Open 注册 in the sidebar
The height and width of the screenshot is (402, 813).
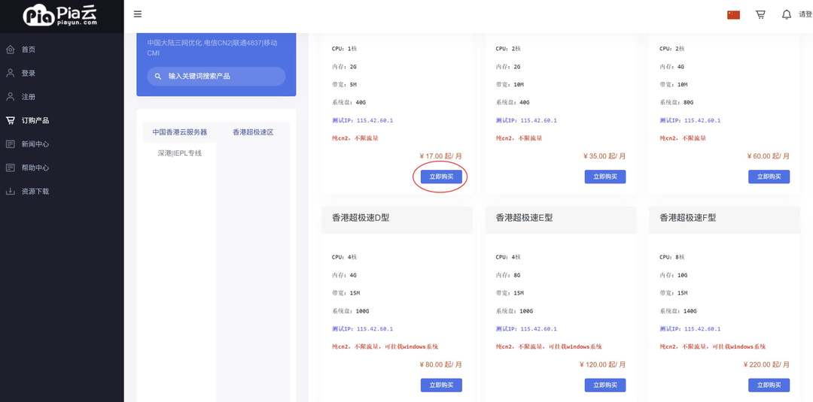click(x=29, y=97)
